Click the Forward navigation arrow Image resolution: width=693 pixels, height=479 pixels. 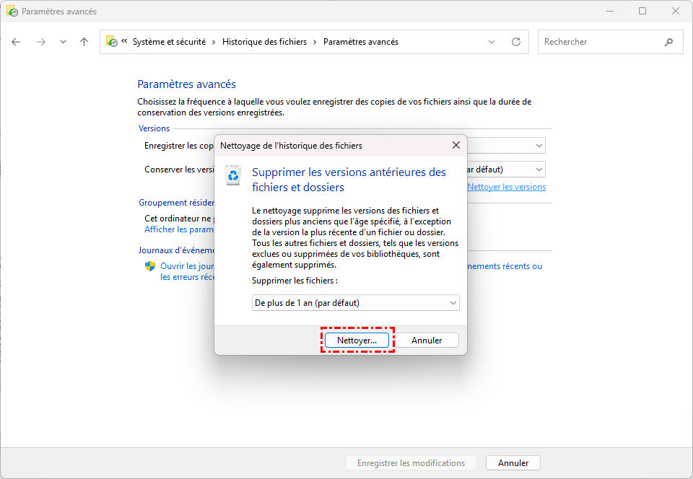(x=41, y=42)
